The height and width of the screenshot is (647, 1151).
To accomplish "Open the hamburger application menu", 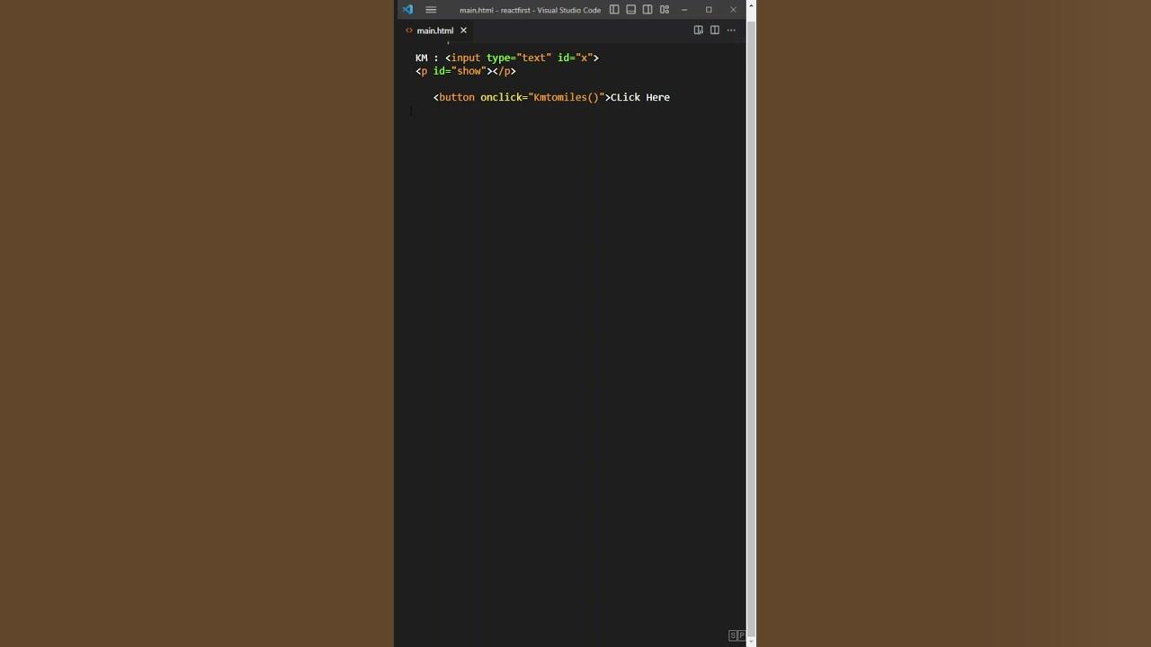I will [x=431, y=10].
